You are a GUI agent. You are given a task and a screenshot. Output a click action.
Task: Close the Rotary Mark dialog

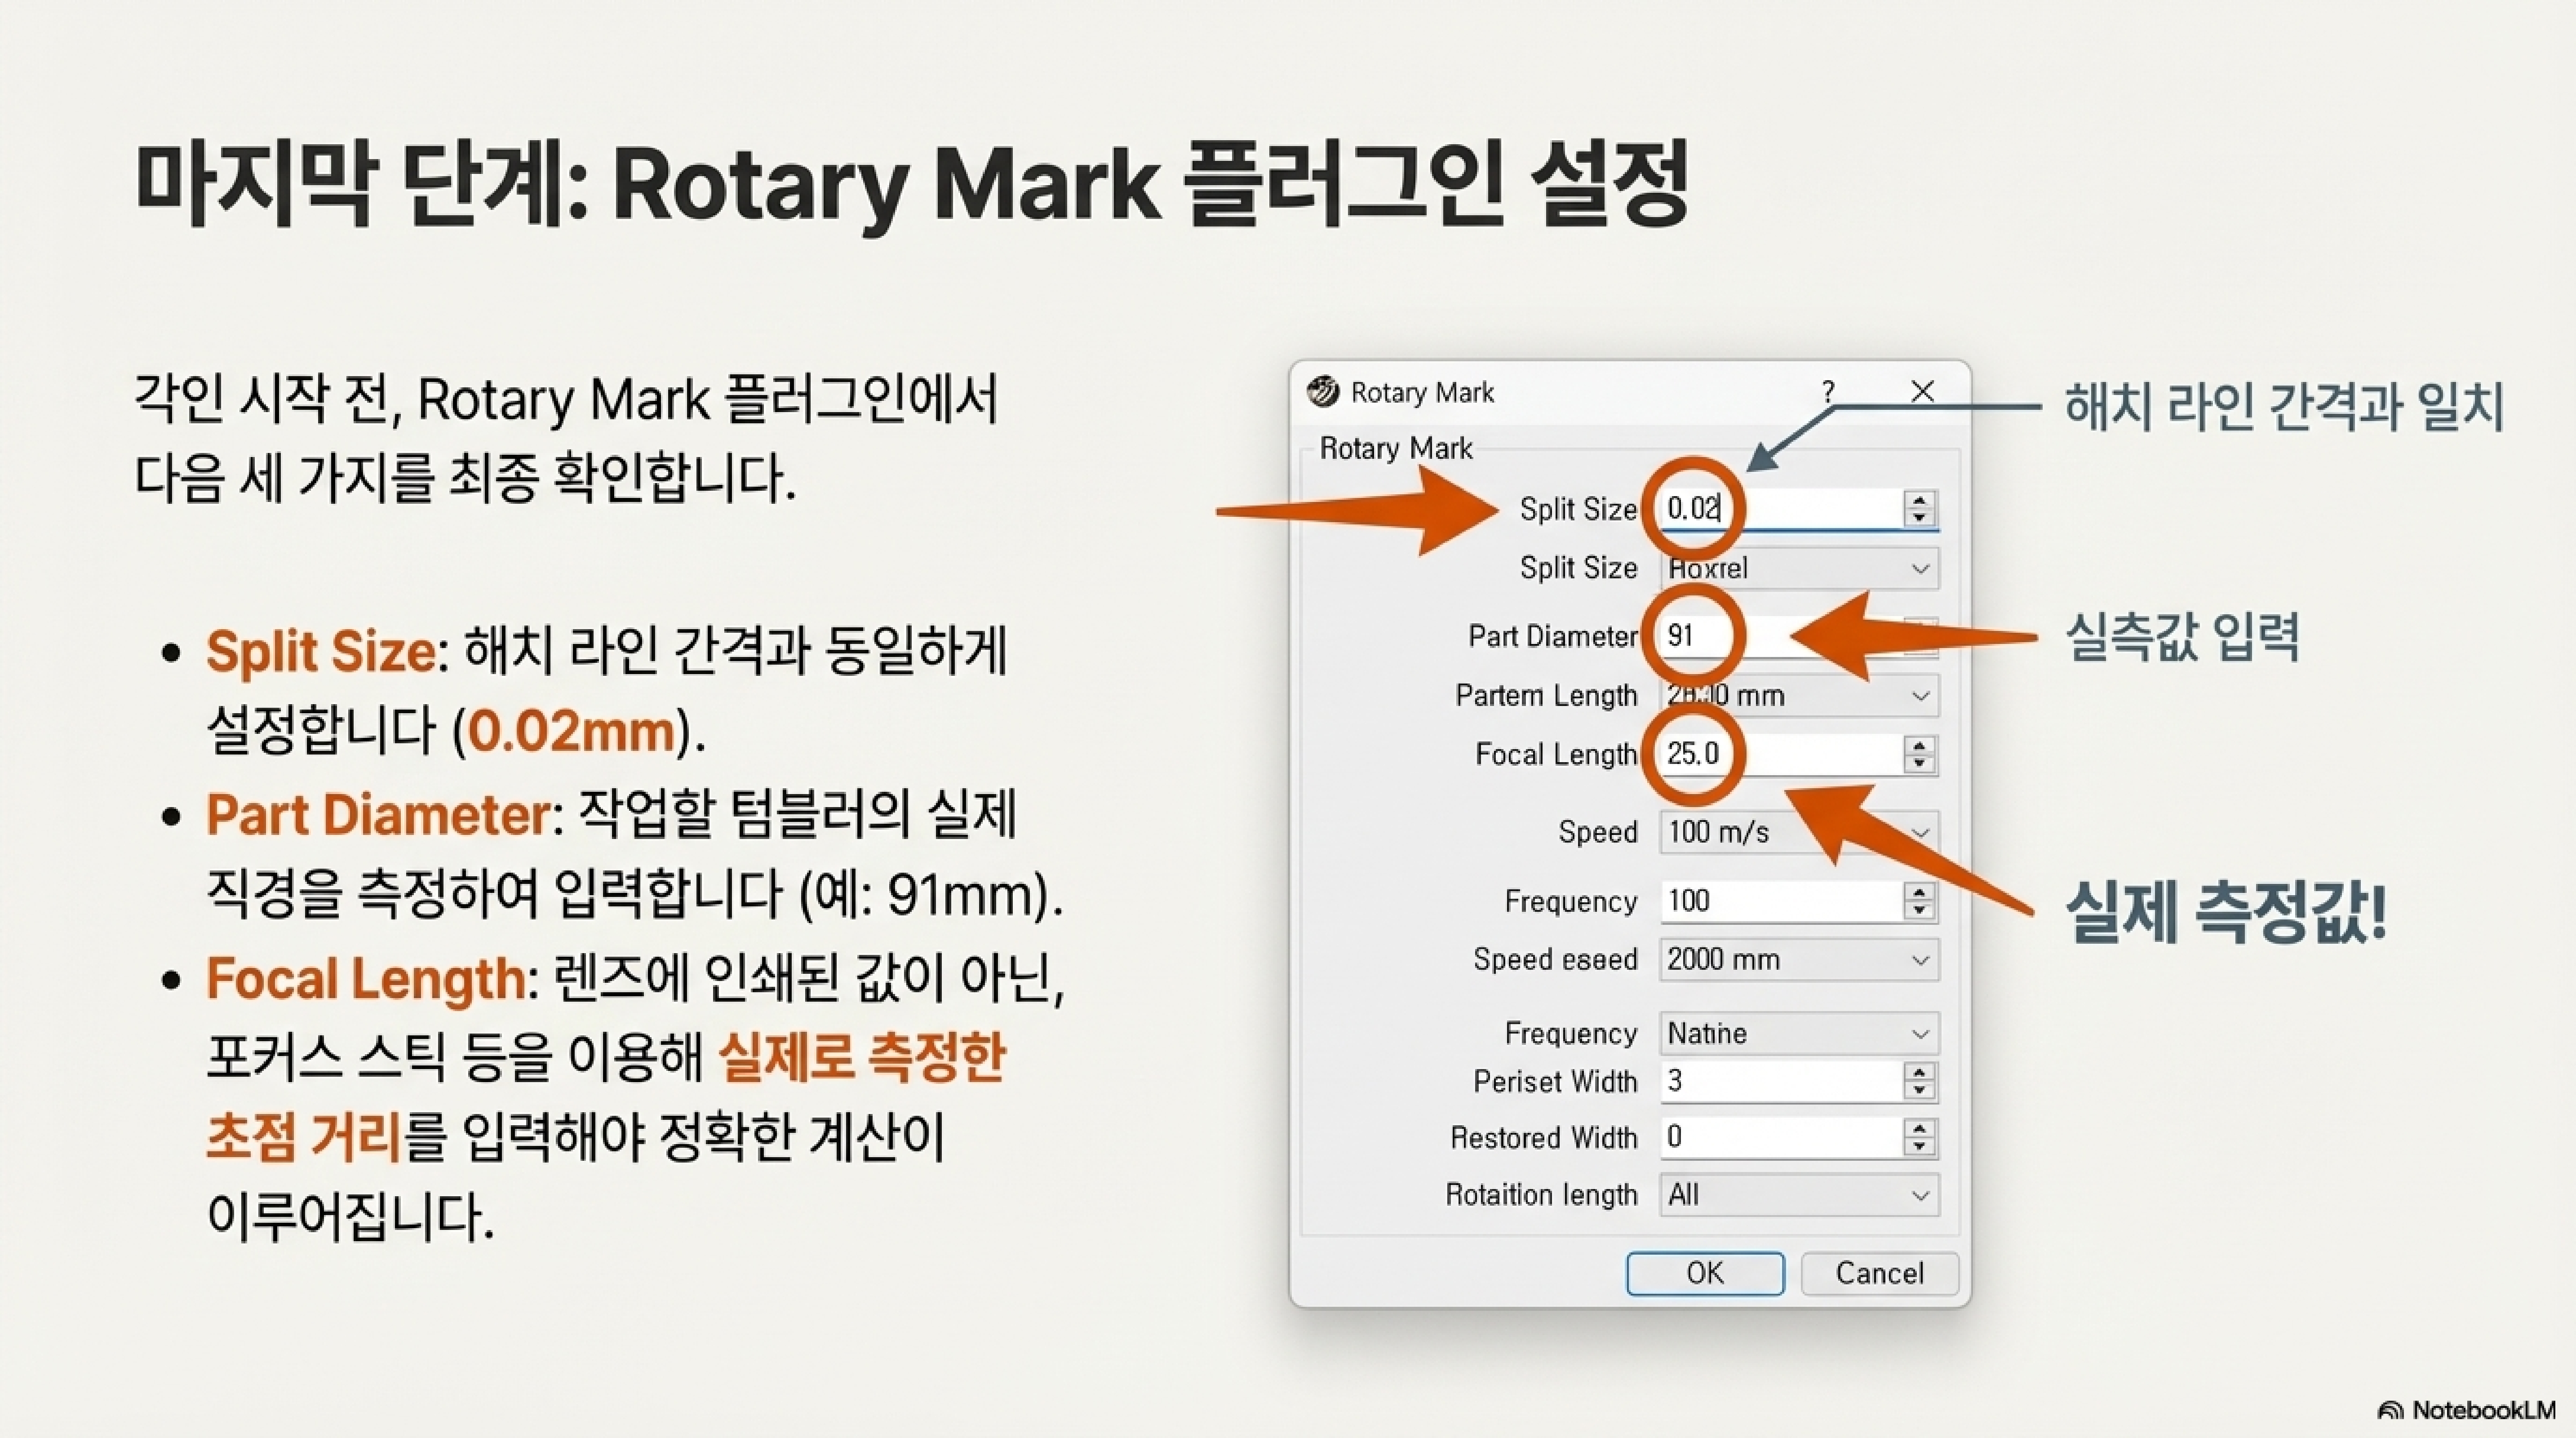[x=1922, y=391]
